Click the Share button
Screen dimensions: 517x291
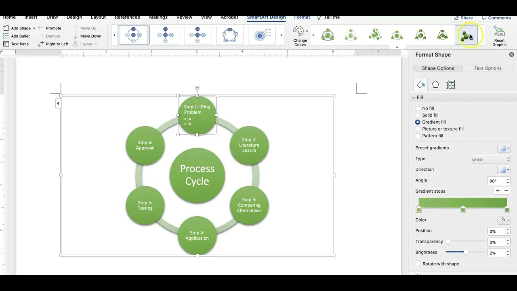click(x=463, y=18)
